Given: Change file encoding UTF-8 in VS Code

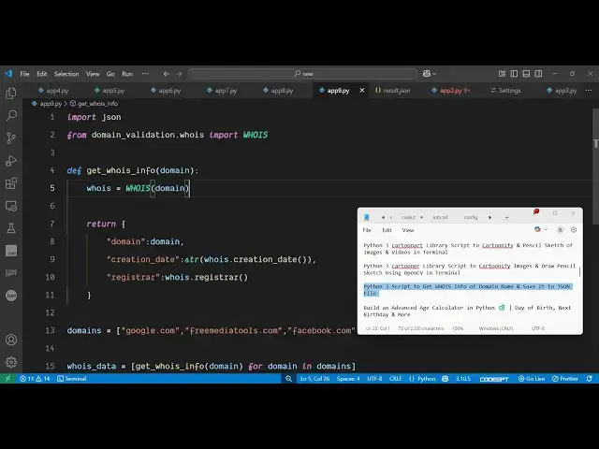Looking at the screenshot, I should pyautogui.click(x=374, y=378).
